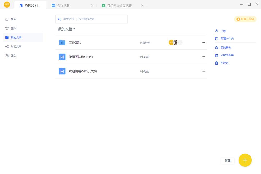261x174 pixels.
Task: Open 欢迎使用WPS云文档 document title
Action: coord(83,71)
